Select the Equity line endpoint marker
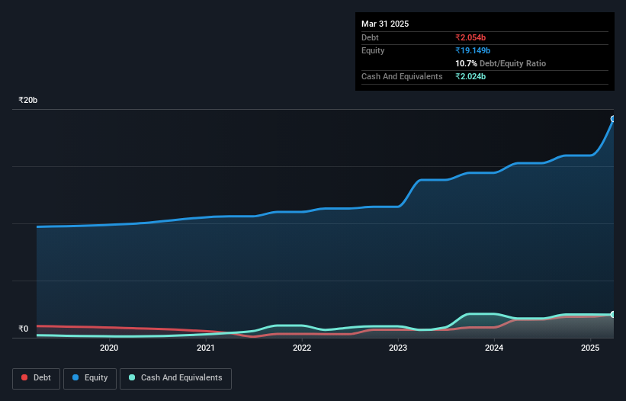The height and width of the screenshot is (401, 626). click(x=613, y=119)
